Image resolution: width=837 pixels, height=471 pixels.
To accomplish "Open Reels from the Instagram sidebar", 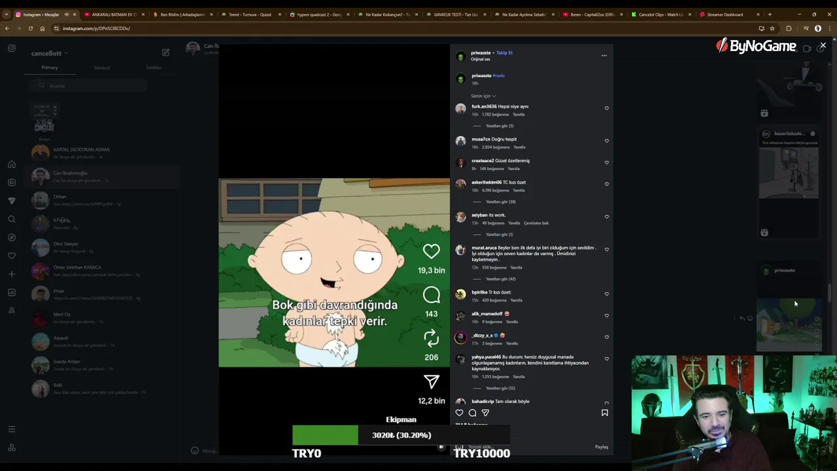I will tap(12, 183).
